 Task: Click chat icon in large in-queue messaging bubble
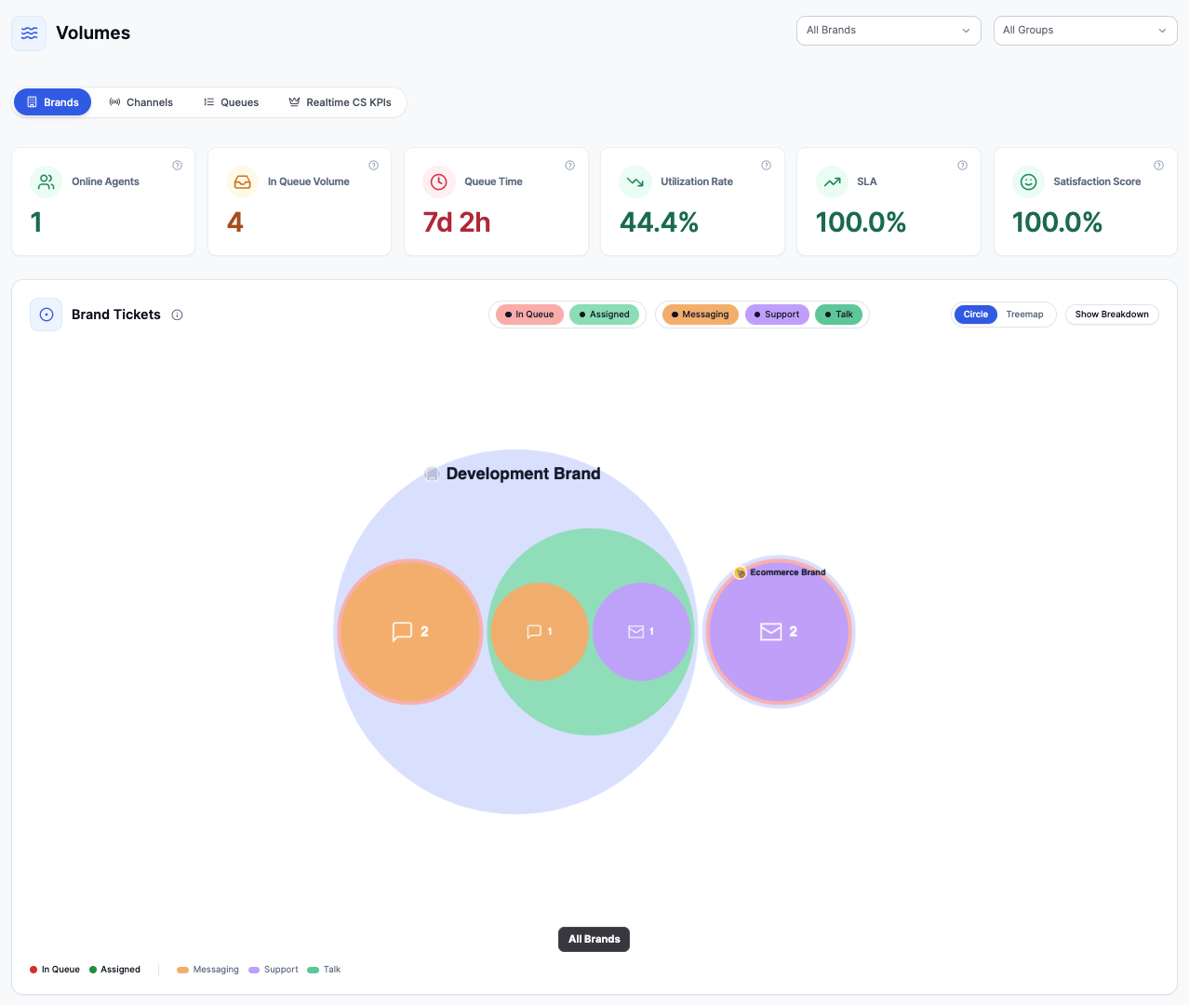point(402,632)
